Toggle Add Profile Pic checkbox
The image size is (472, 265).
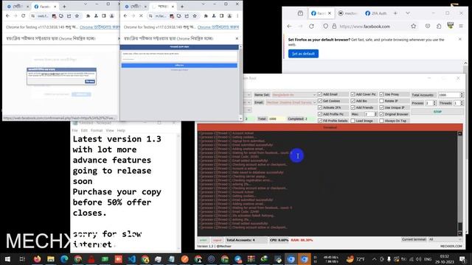320,114
